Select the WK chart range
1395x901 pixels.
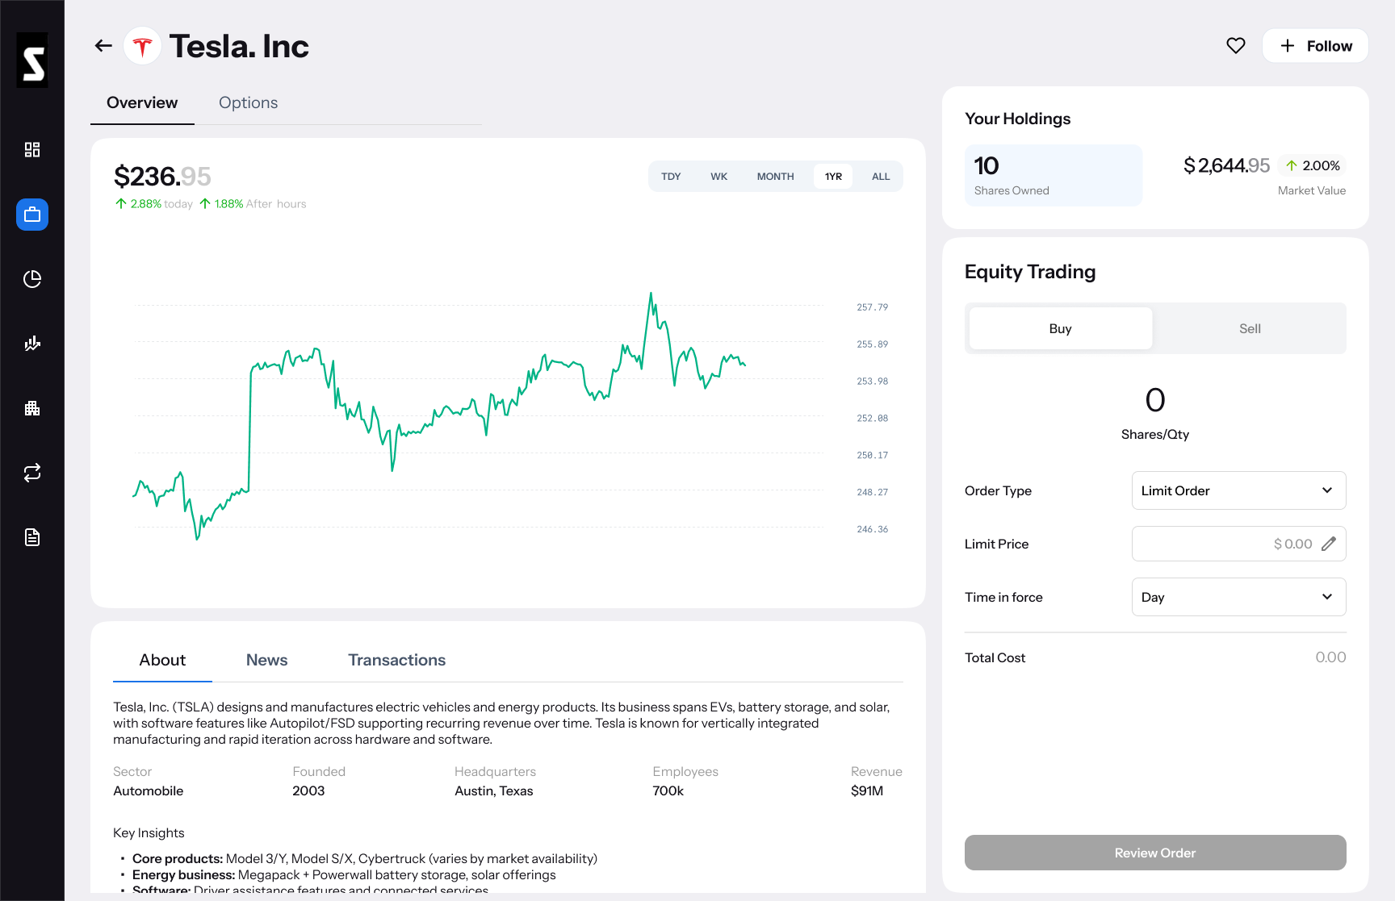tap(718, 177)
